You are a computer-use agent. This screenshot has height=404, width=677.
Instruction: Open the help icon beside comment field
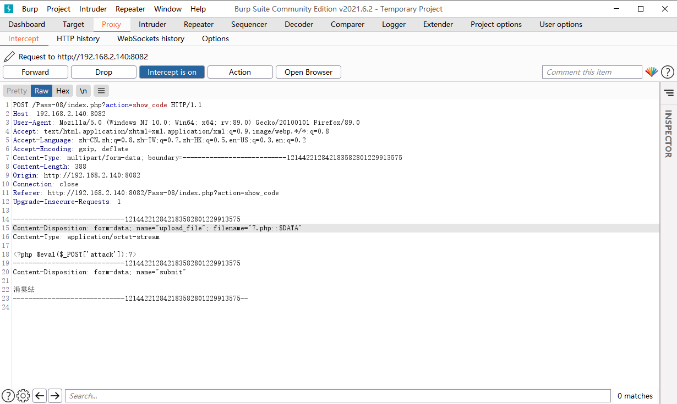pyautogui.click(x=667, y=72)
